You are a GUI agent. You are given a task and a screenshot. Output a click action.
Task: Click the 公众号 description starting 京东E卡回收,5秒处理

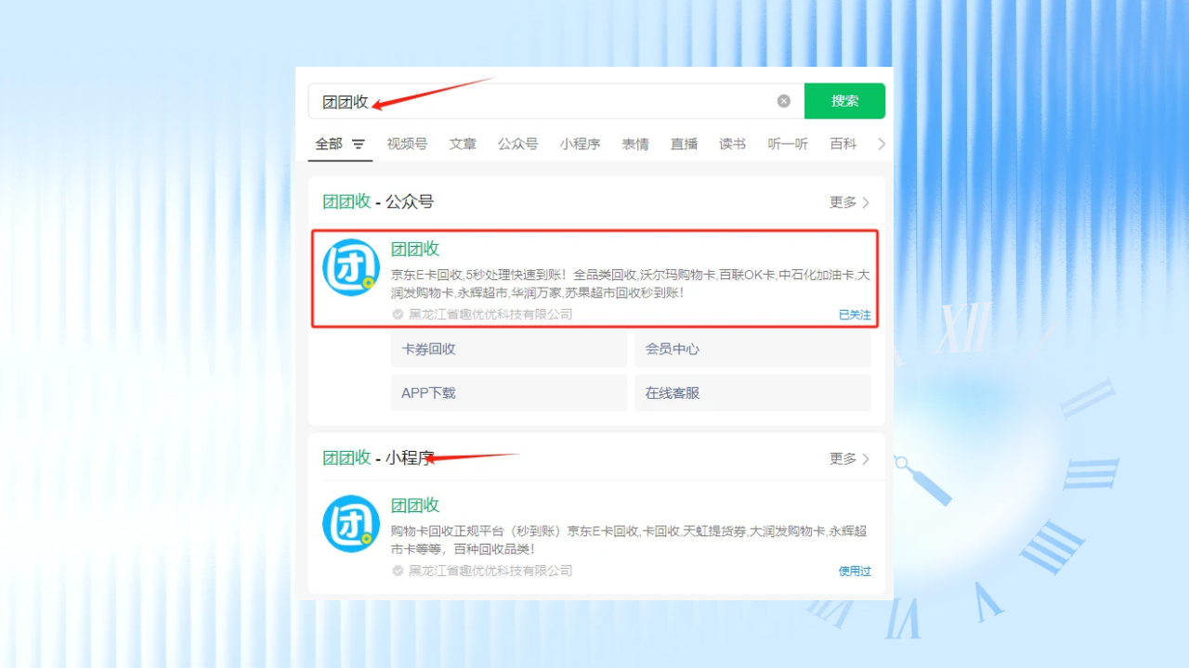630,284
